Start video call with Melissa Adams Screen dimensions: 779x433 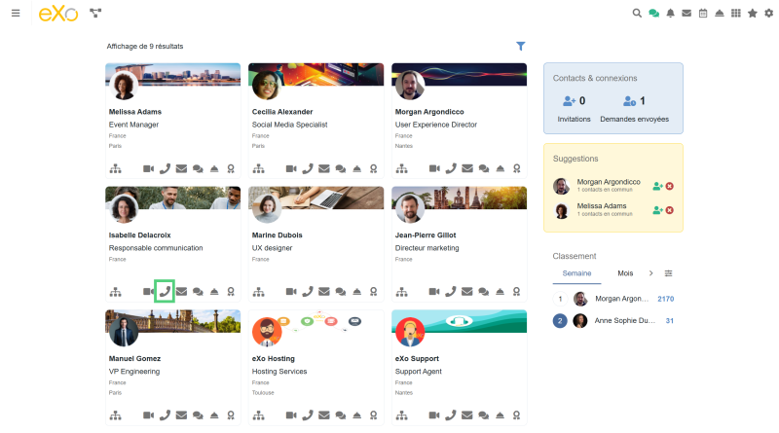(149, 169)
